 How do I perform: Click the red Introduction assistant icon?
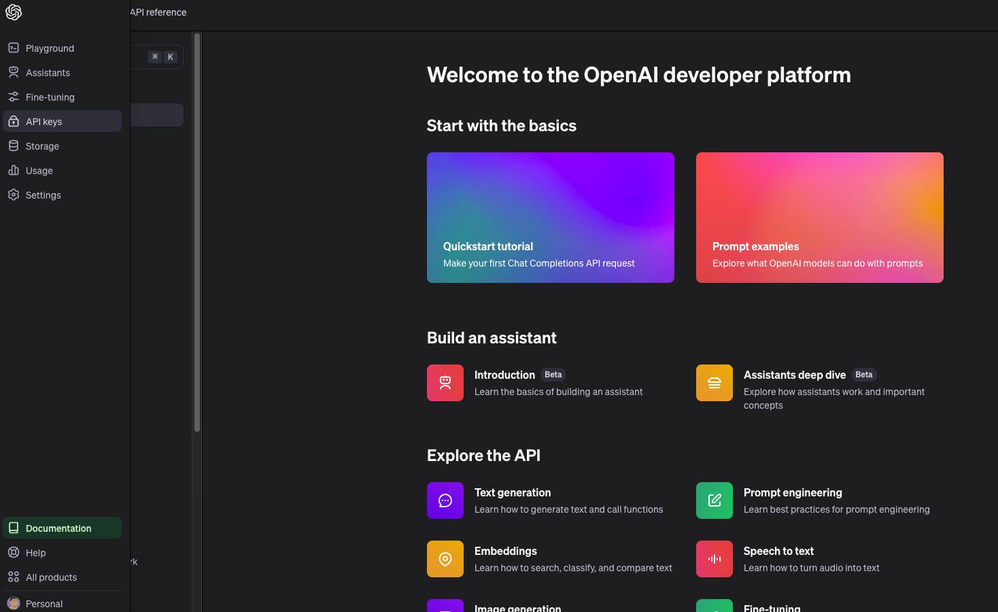click(x=445, y=383)
